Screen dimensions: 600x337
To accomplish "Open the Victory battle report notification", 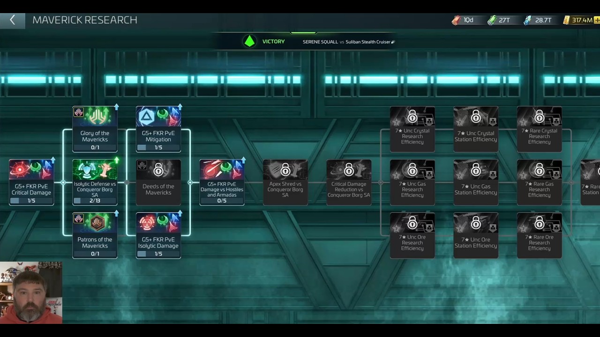I will pyautogui.click(x=305, y=42).
